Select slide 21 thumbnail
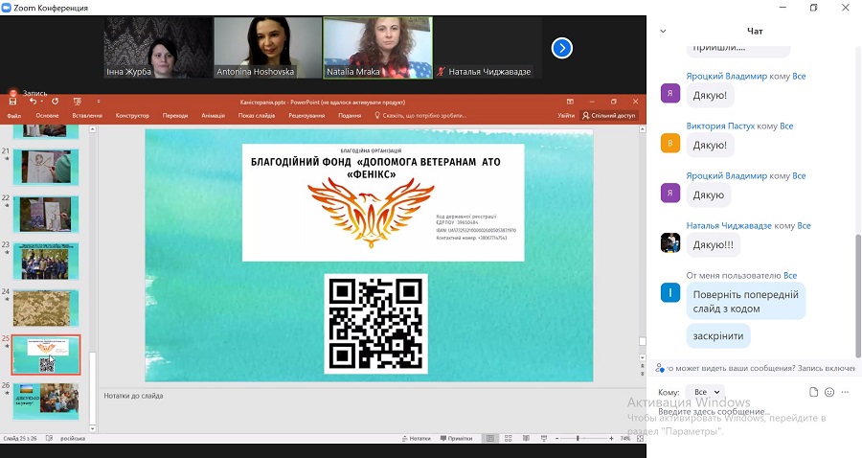Screen dimensions: 862x458 [46, 167]
